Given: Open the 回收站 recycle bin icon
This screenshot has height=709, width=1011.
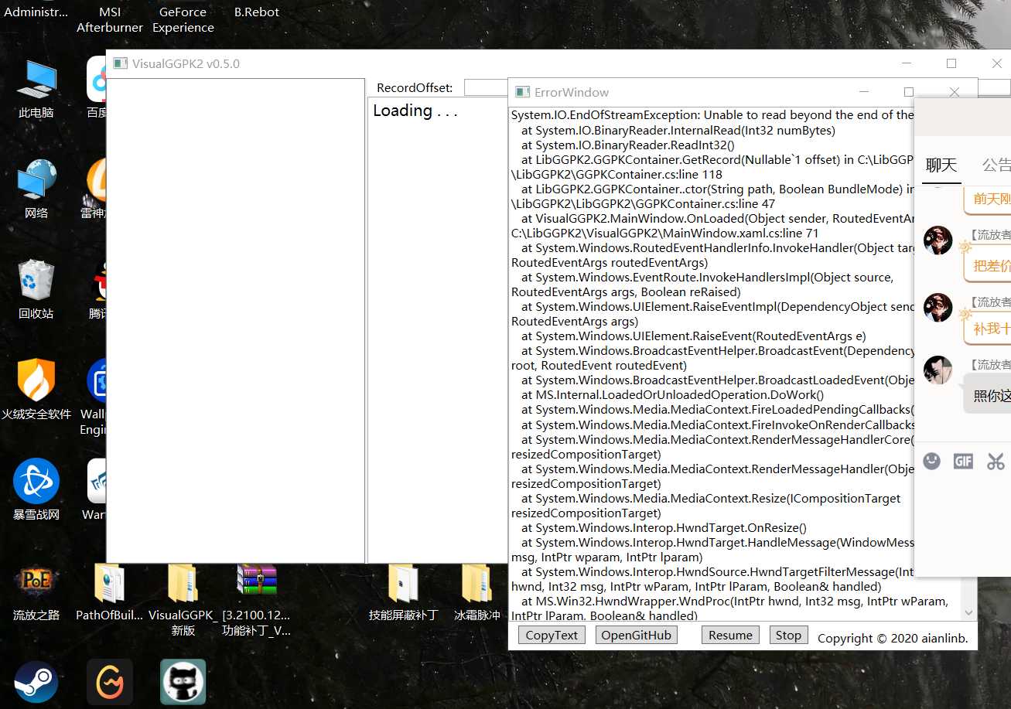Looking at the screenshot, I should 36,281.
